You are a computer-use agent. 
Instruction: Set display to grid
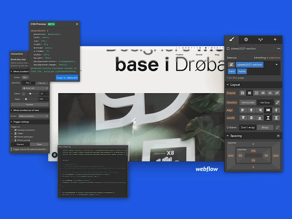pos(256,93)
